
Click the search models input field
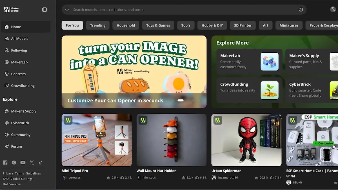tap(184, 10)
